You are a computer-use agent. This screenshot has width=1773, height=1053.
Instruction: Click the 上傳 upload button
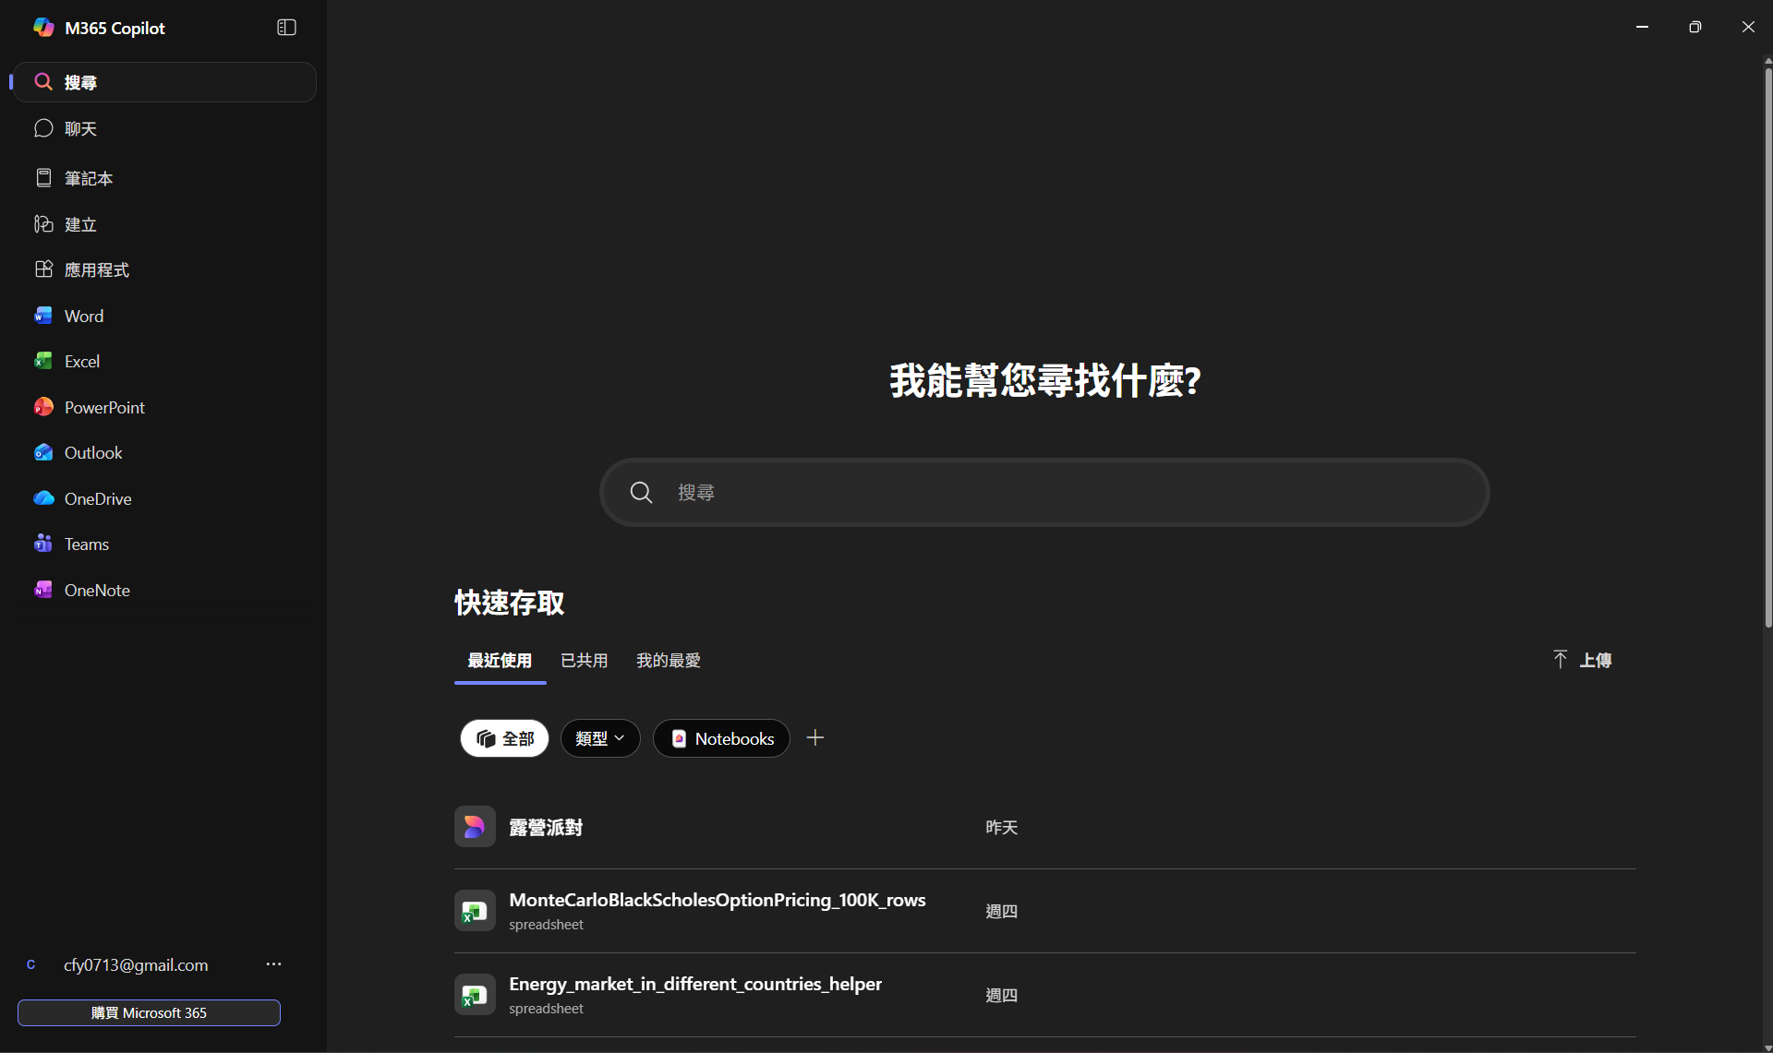click(1582, 660)
